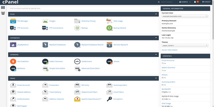
Task: Click the Addon Domains icon
Action: [45, 62]
